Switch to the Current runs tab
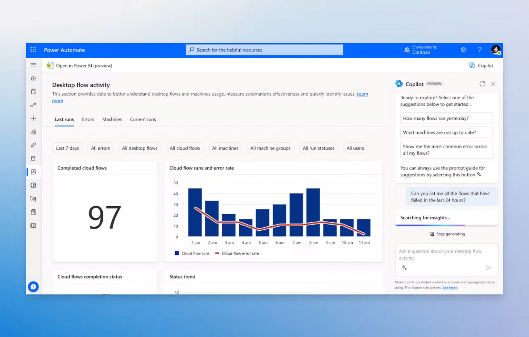 143,119
